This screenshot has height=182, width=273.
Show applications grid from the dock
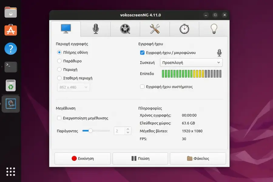pyautogui.click(x=11, y=172)
